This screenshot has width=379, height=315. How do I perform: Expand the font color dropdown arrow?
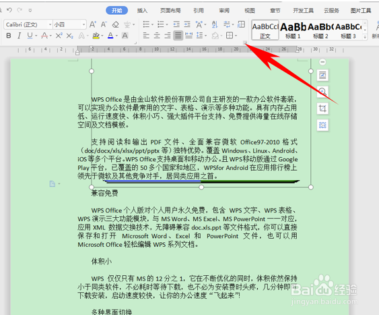(x=116, y=36)
